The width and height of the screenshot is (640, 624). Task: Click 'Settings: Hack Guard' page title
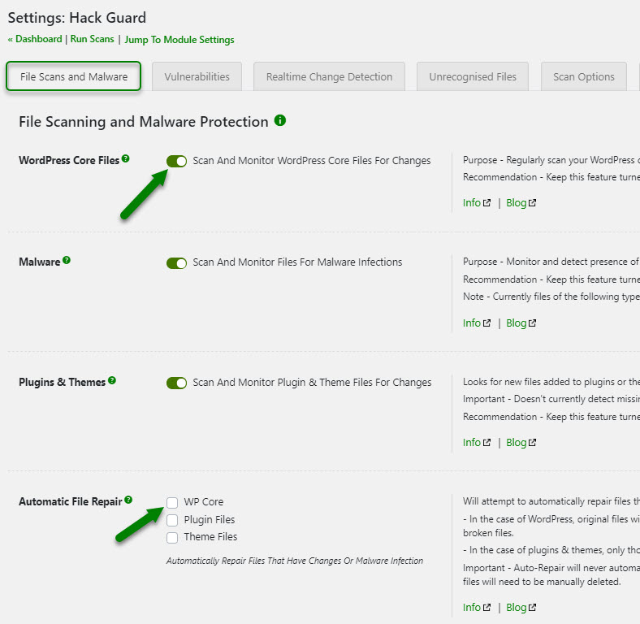tap(76, 18)
